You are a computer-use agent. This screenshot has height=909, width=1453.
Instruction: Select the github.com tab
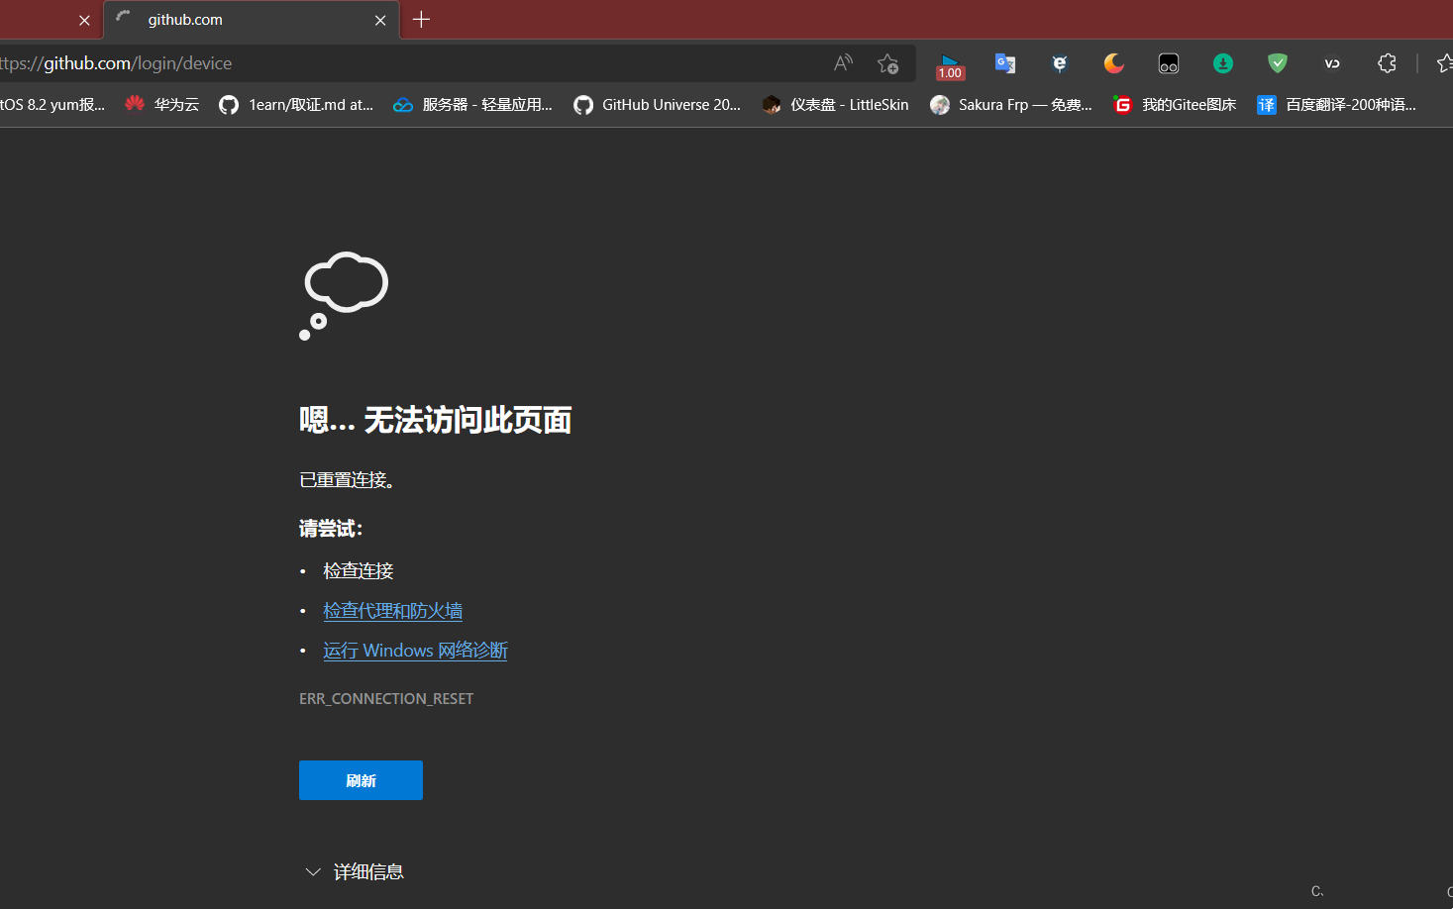click(x=252, y=20)
